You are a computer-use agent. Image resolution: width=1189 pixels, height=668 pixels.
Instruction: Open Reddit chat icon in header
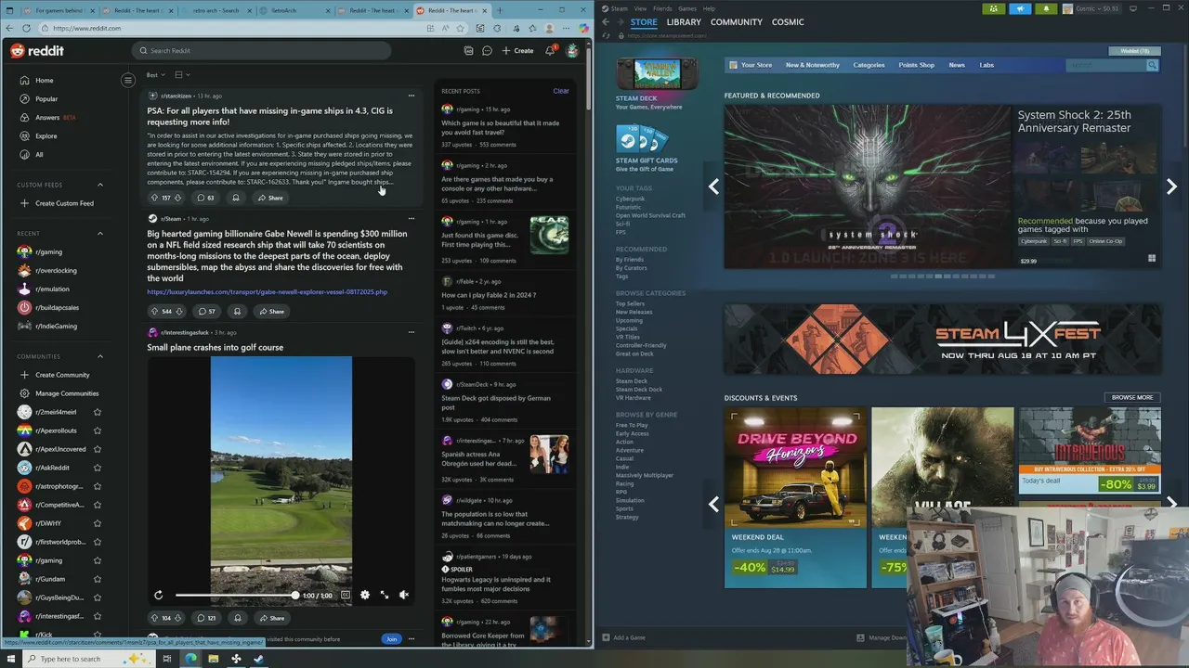click(x=487, y=51)
